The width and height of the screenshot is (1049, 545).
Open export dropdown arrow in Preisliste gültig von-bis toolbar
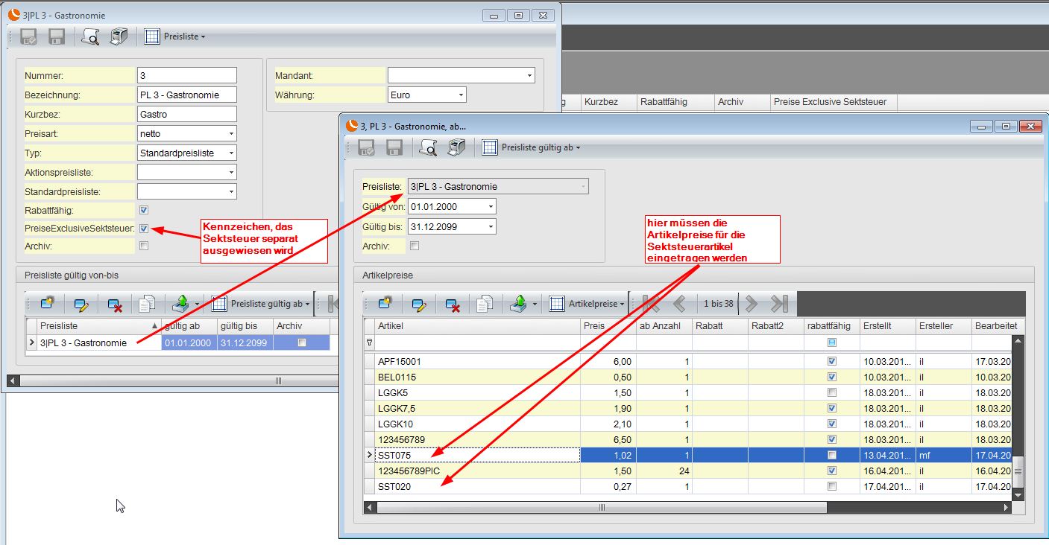197,305
